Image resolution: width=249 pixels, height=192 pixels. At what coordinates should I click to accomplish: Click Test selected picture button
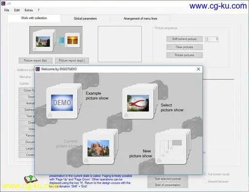[x=168, y=179]
